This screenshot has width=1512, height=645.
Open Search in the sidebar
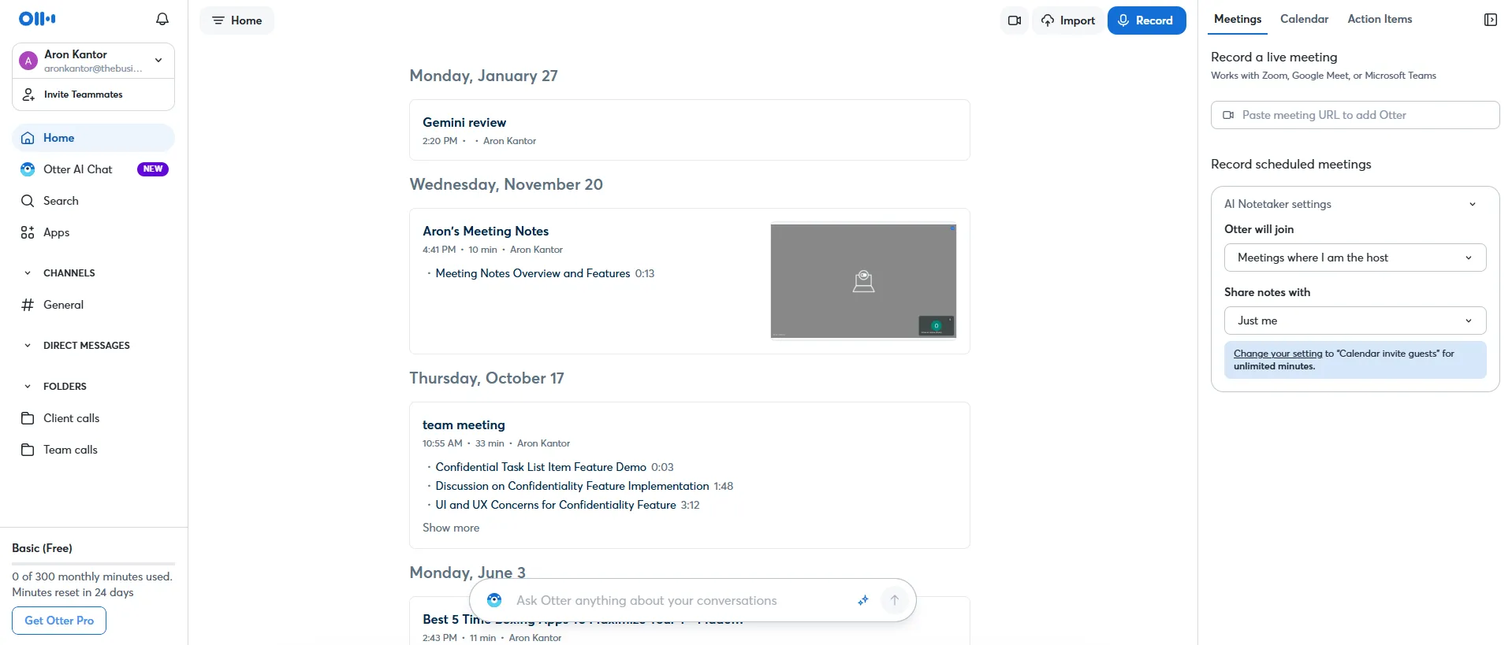tap(93, 201)
